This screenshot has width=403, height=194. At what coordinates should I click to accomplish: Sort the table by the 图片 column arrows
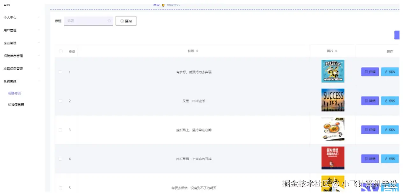coord(336,51)
